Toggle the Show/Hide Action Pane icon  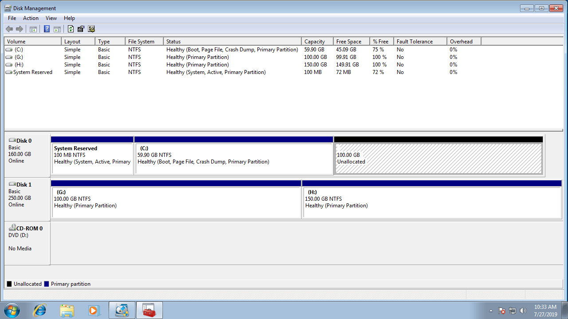[57, 29]
